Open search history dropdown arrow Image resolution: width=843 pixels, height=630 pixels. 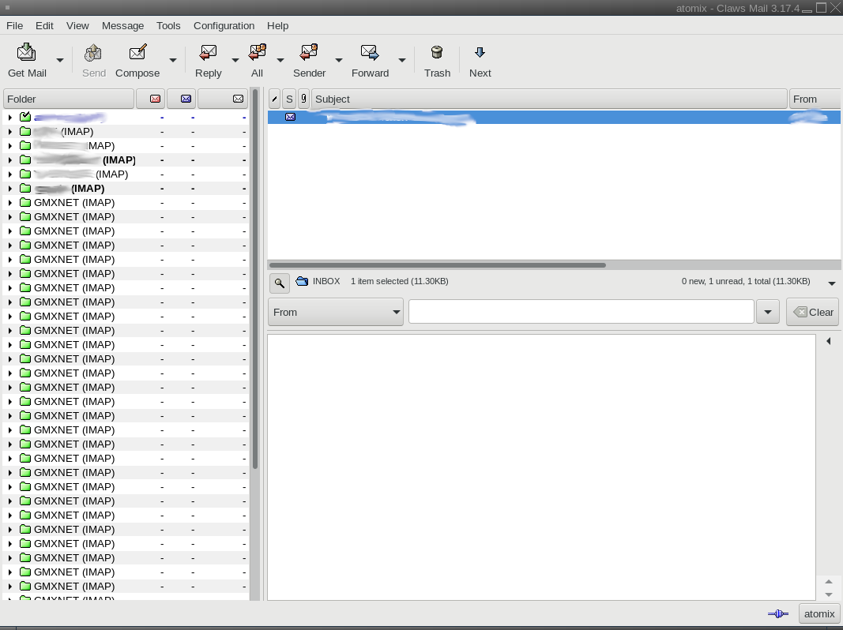click(768, 312)
